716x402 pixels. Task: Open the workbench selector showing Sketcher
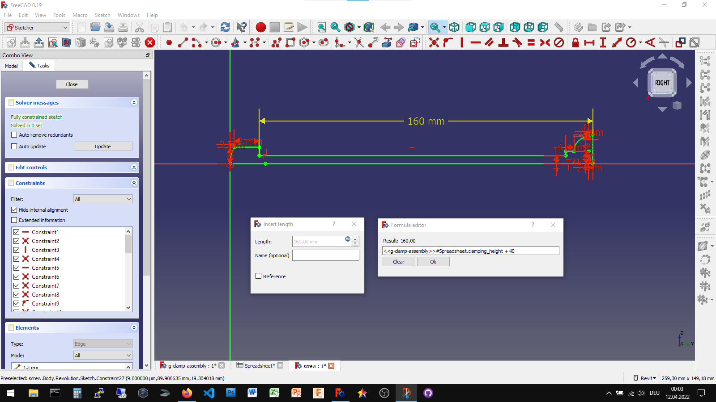point(36,27)
